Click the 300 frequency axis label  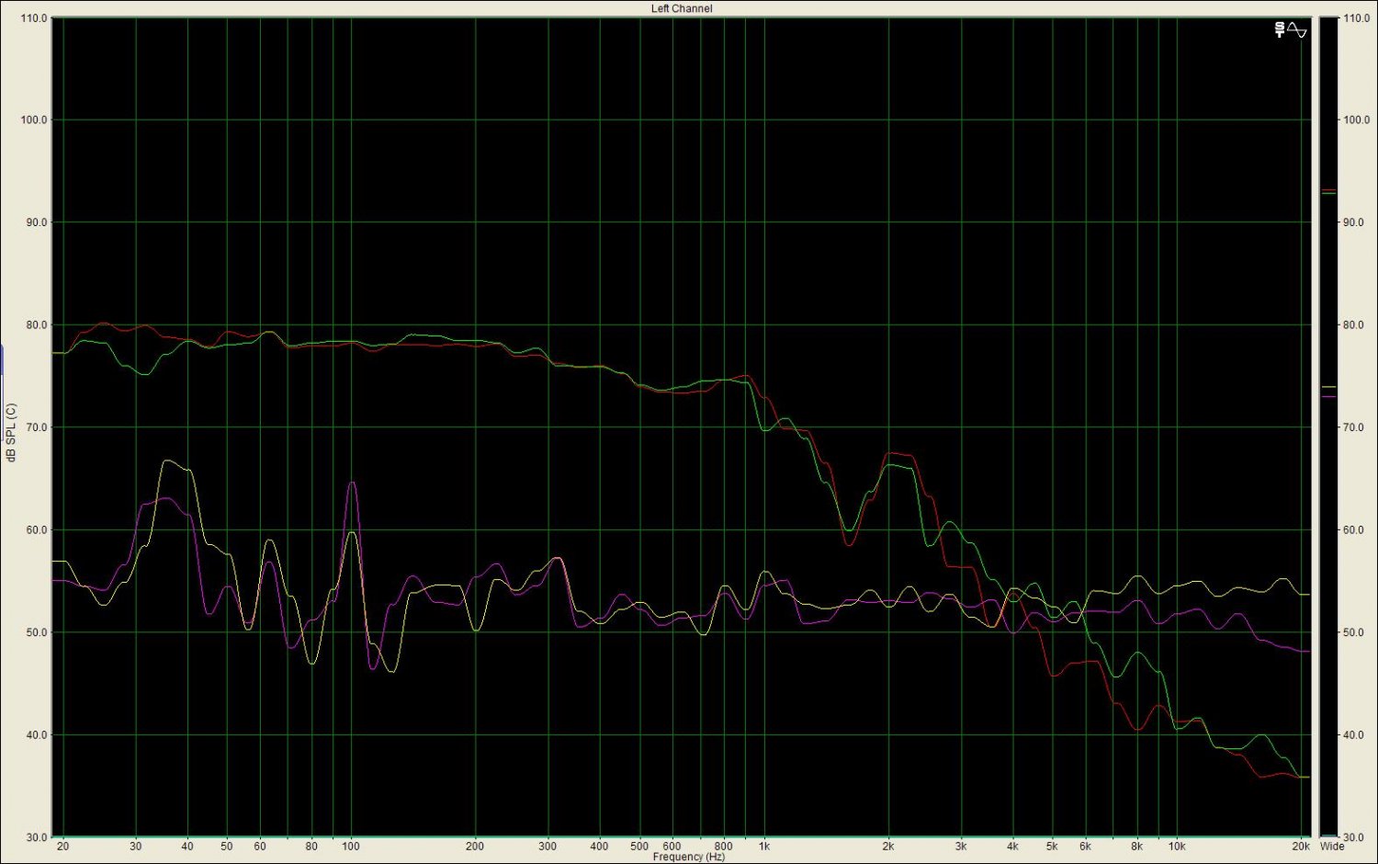pos(548,846)
